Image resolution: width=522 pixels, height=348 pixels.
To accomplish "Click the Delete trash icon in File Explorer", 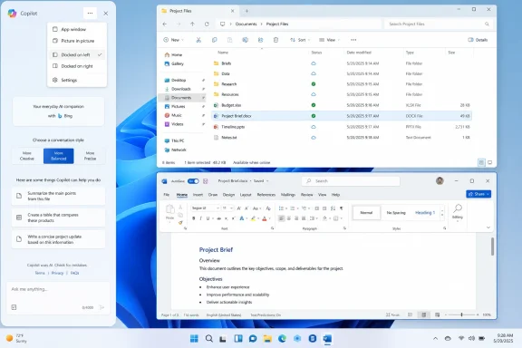I will 275,40.
